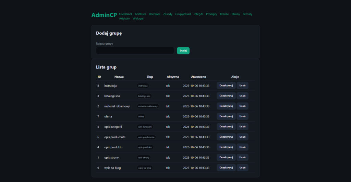Remove the oferta group

pos(242,116)
